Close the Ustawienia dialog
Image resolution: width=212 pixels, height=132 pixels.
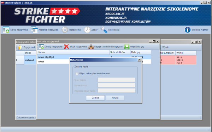139,60
